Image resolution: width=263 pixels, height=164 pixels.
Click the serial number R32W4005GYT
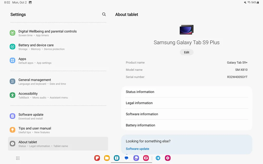click(x=237, y=77)
